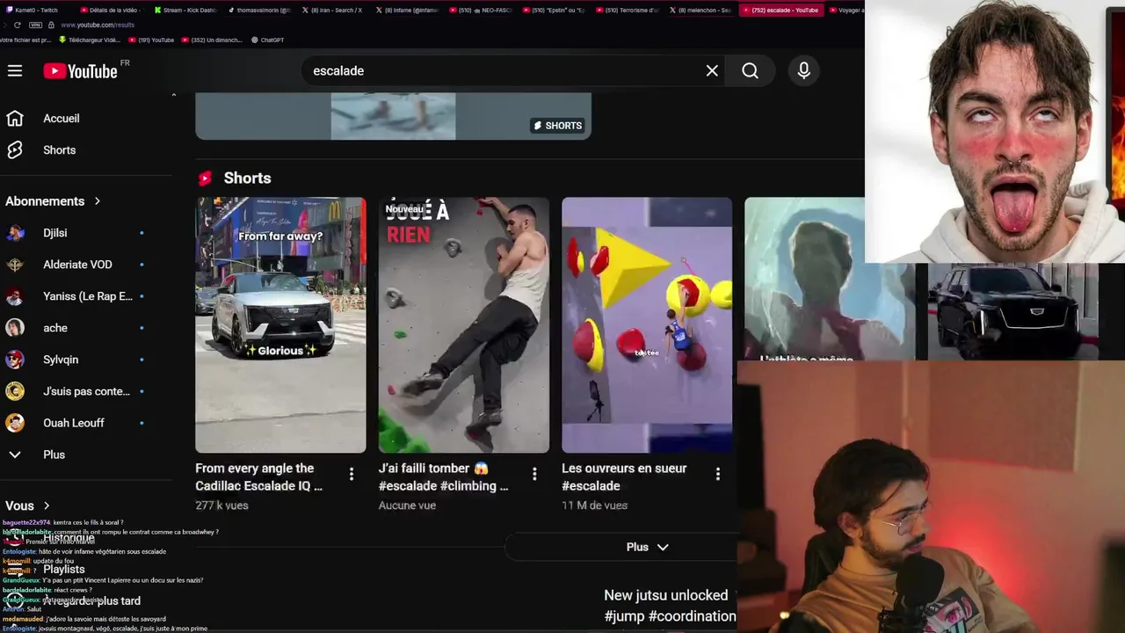
Task: Open the Cadillac Escalade IQ short title
Action: point(260,477)
